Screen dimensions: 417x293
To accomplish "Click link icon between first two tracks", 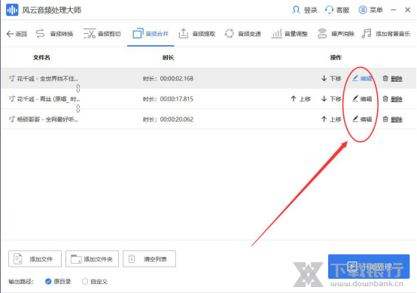I will 78,88.
